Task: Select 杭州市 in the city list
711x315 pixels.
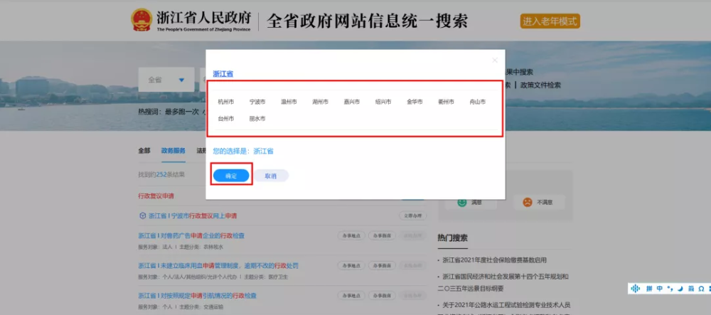Action: click(x=226, y=102)
